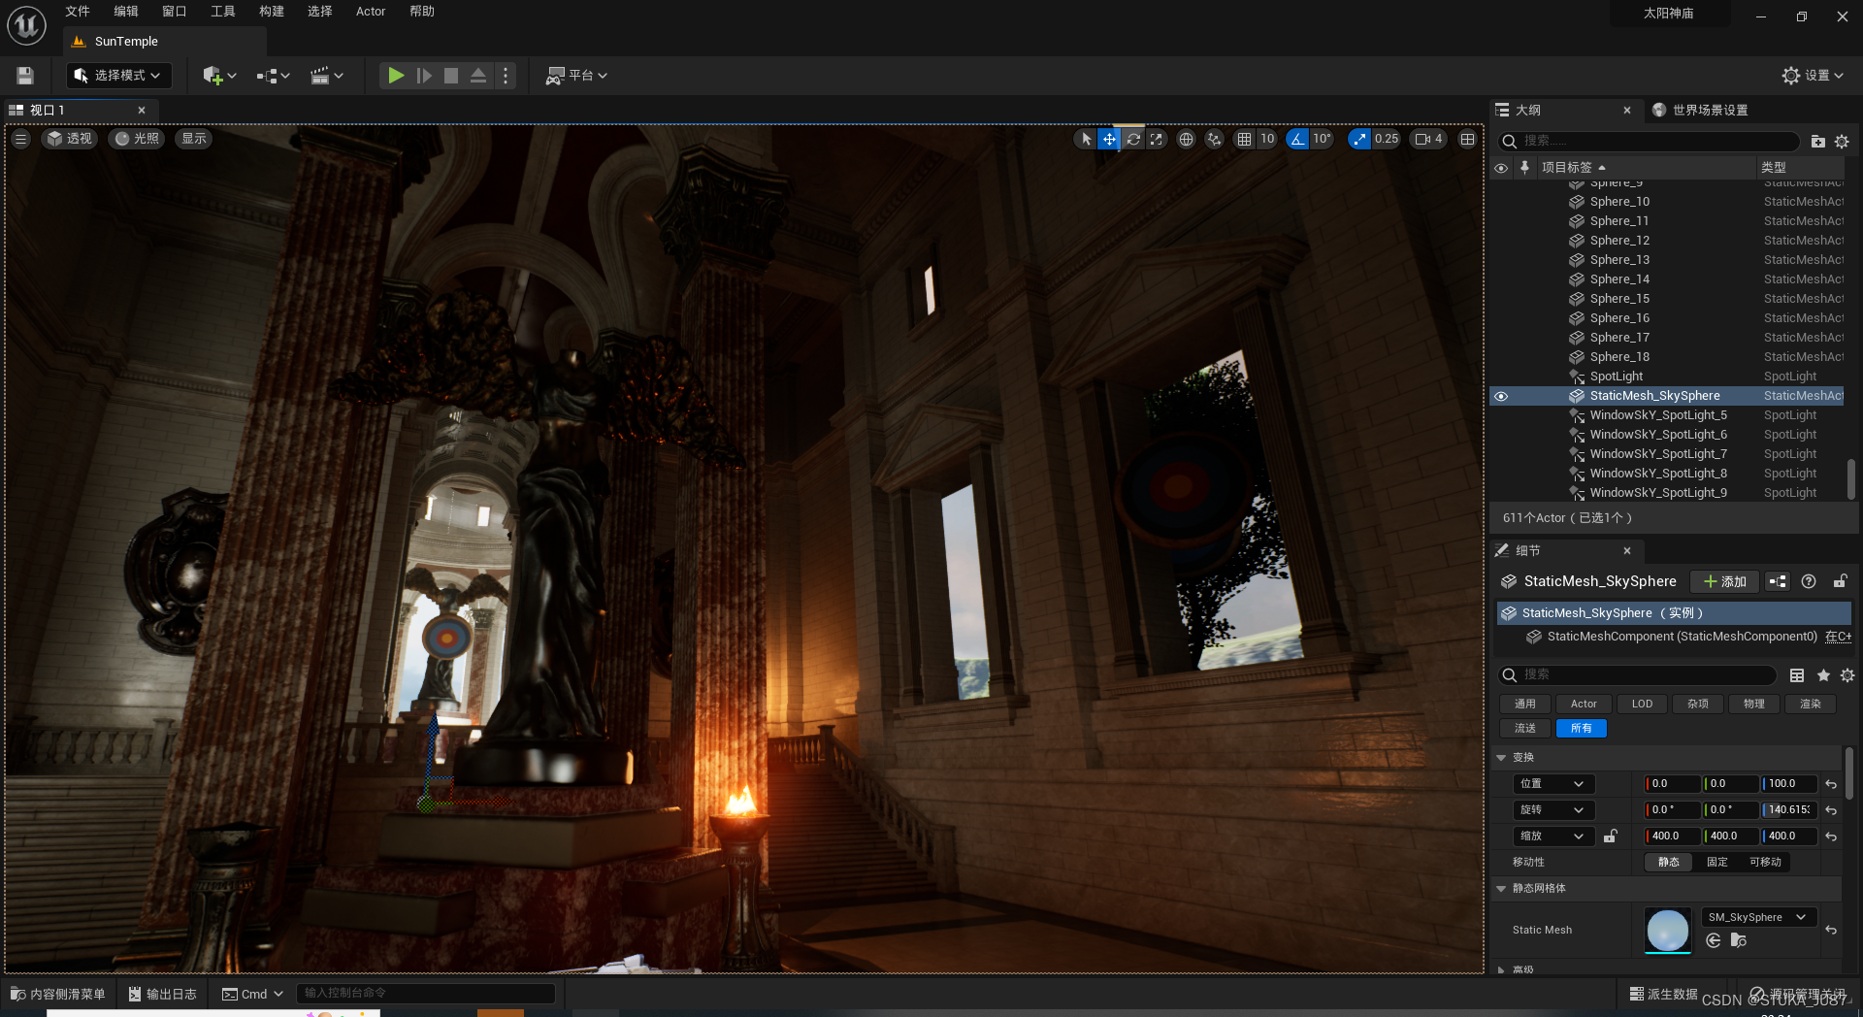Open the Blueprints toolbar icon menu

click(x=273, y=76)
